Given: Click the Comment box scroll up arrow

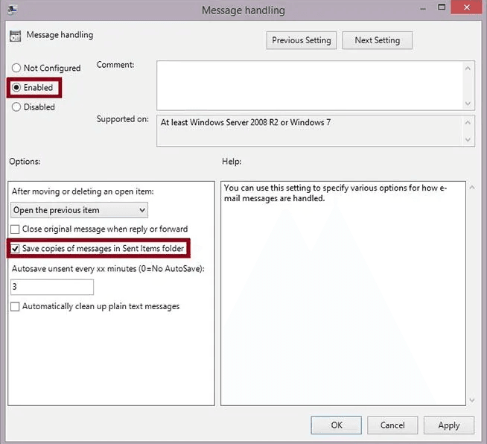Looking at the screenshot, I should pyautogui.click(x=468, y=68).
